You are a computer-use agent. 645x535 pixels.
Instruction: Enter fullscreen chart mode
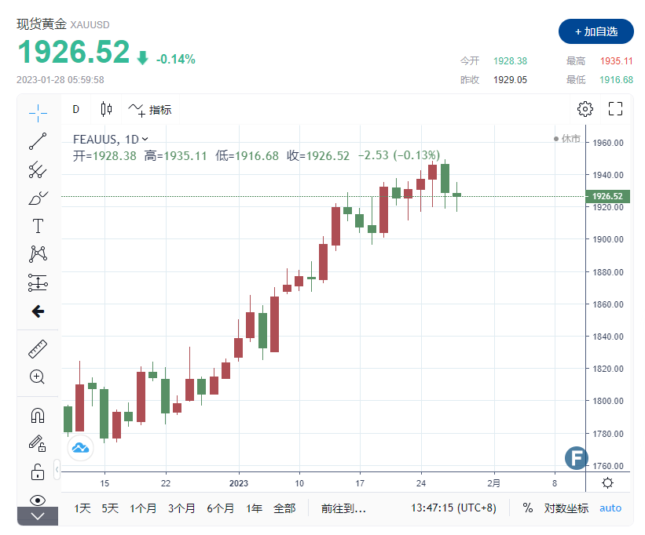(x=615, y=109)
